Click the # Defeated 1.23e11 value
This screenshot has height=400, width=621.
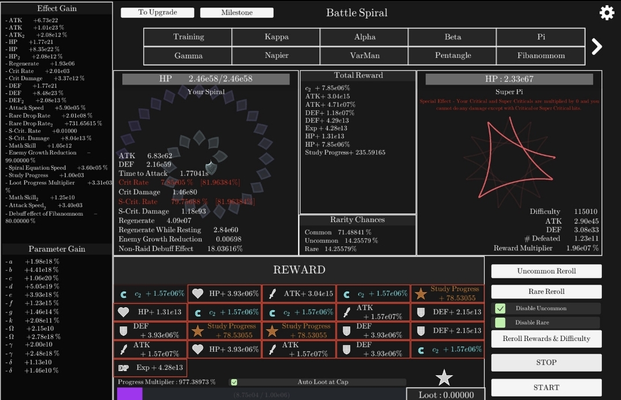coord(586,238)
